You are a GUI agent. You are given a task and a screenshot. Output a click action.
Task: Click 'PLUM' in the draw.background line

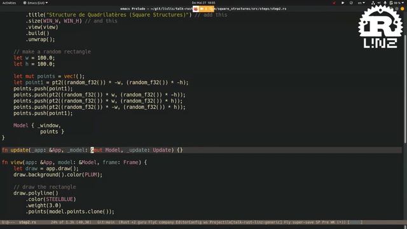pos(91,175)
